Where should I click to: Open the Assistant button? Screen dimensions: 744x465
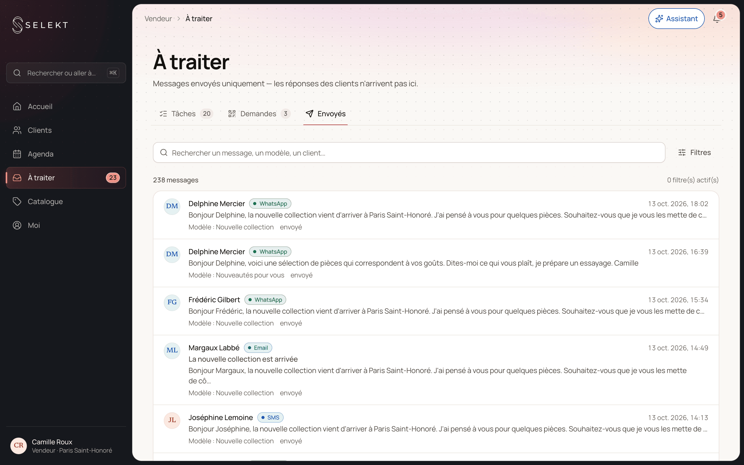click(x=676, y=19)
